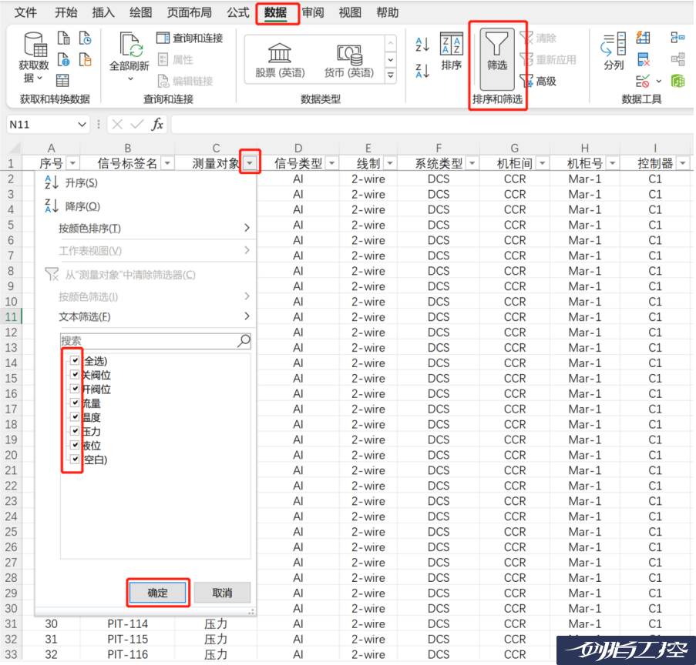Open the Name Box dropdown arrow
This screenshot has height=665, width=696.
pos(82,125)
